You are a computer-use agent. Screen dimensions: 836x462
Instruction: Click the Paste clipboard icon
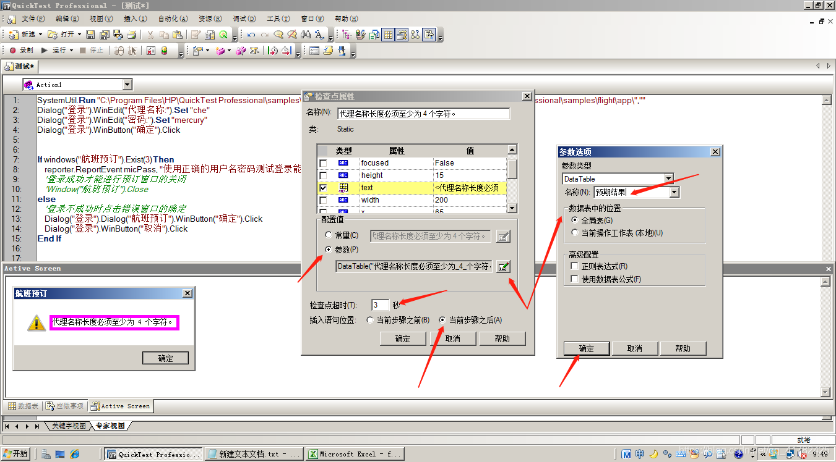[178, 35]
